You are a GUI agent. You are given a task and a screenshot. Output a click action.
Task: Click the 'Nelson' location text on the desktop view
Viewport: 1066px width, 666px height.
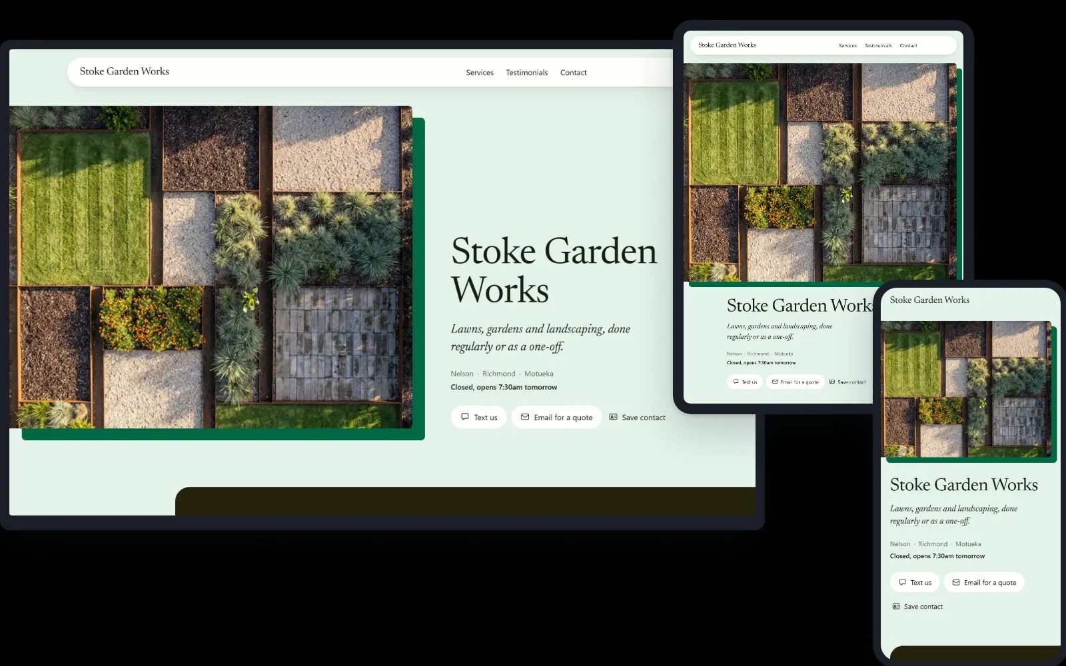point(462,374)
